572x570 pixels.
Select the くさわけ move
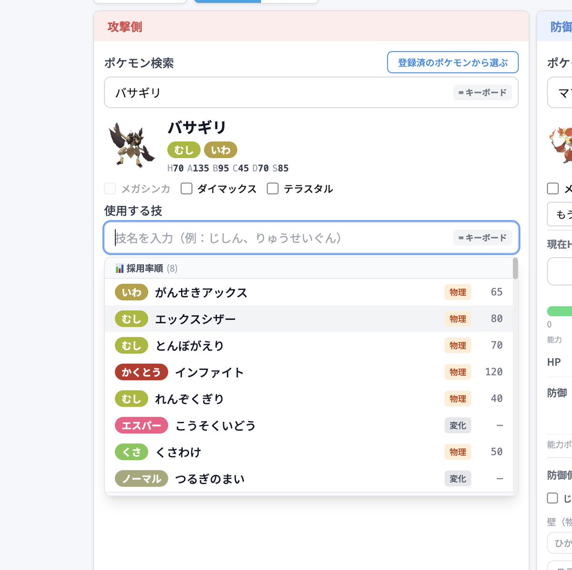(309, 452)
